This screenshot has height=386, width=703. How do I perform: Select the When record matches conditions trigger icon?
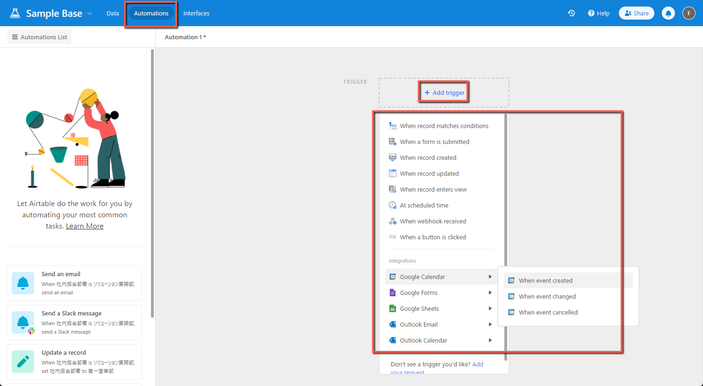393,125
